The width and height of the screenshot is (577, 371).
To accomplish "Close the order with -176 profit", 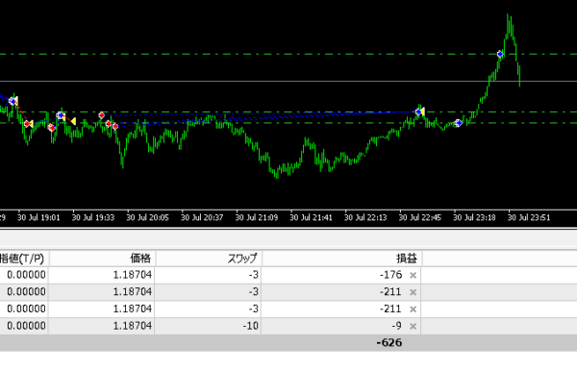I will (413, 275).
